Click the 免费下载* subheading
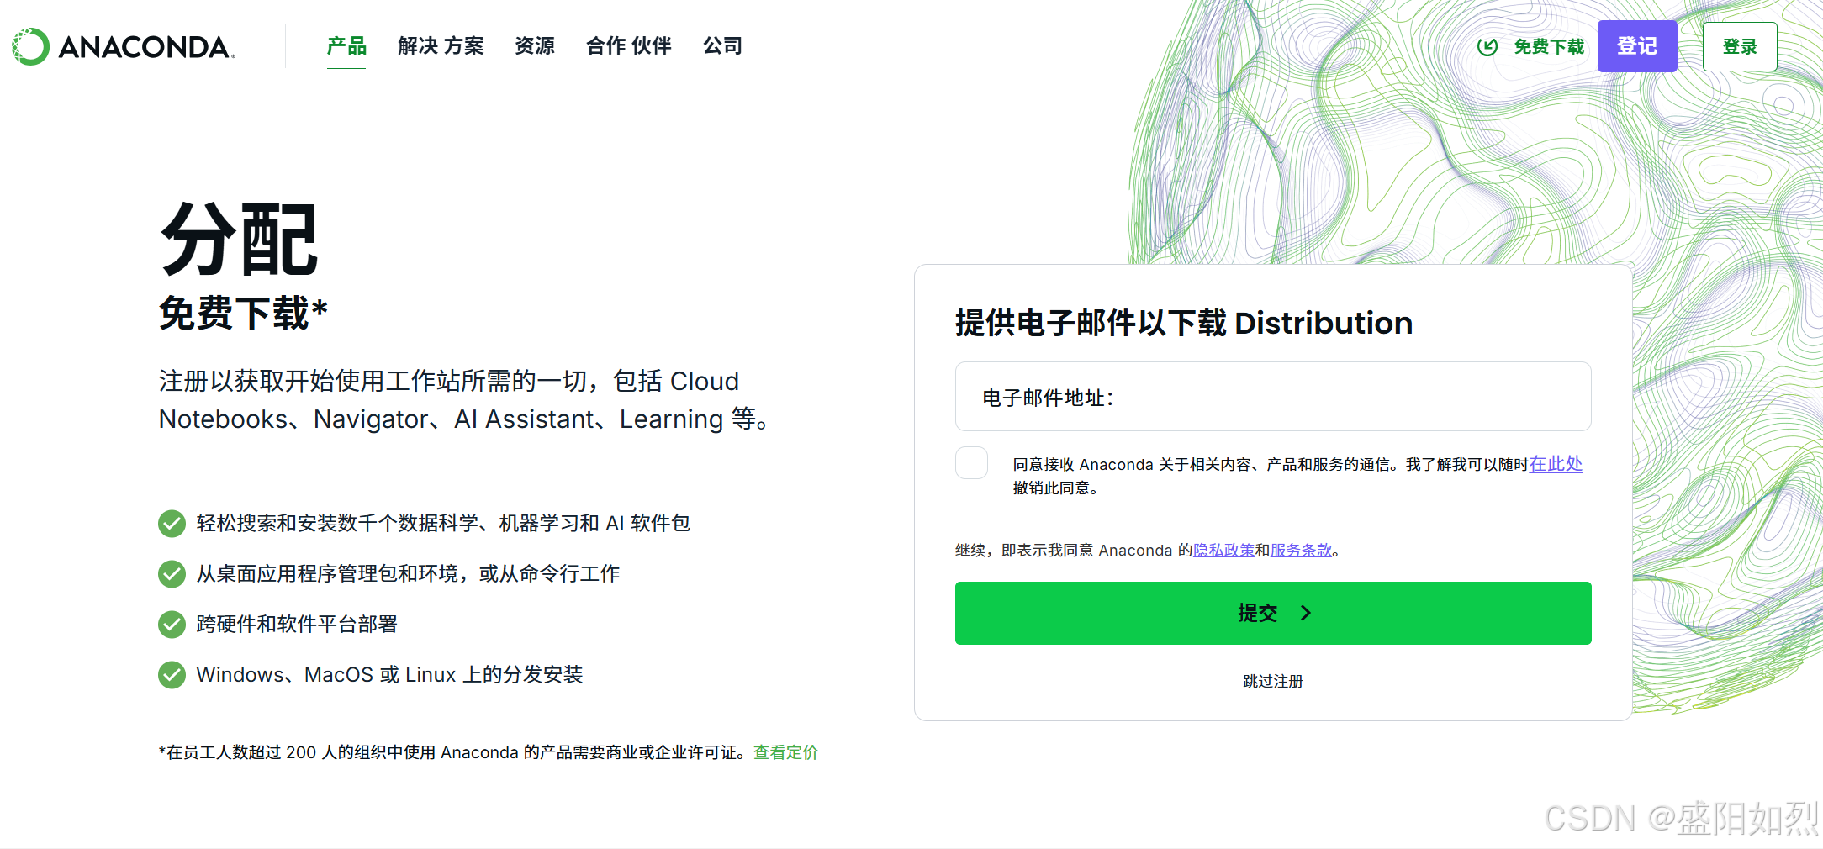 243,314
